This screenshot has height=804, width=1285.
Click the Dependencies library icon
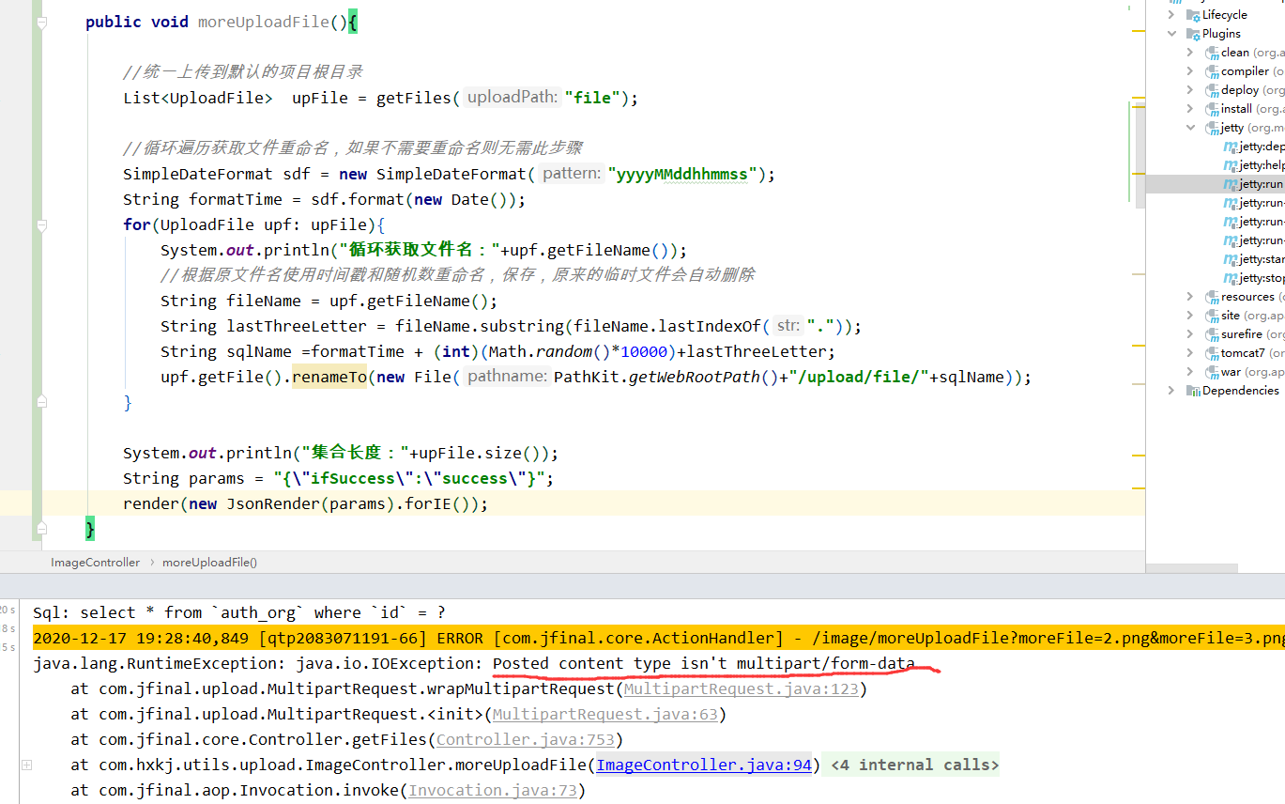click(1193, 391)
